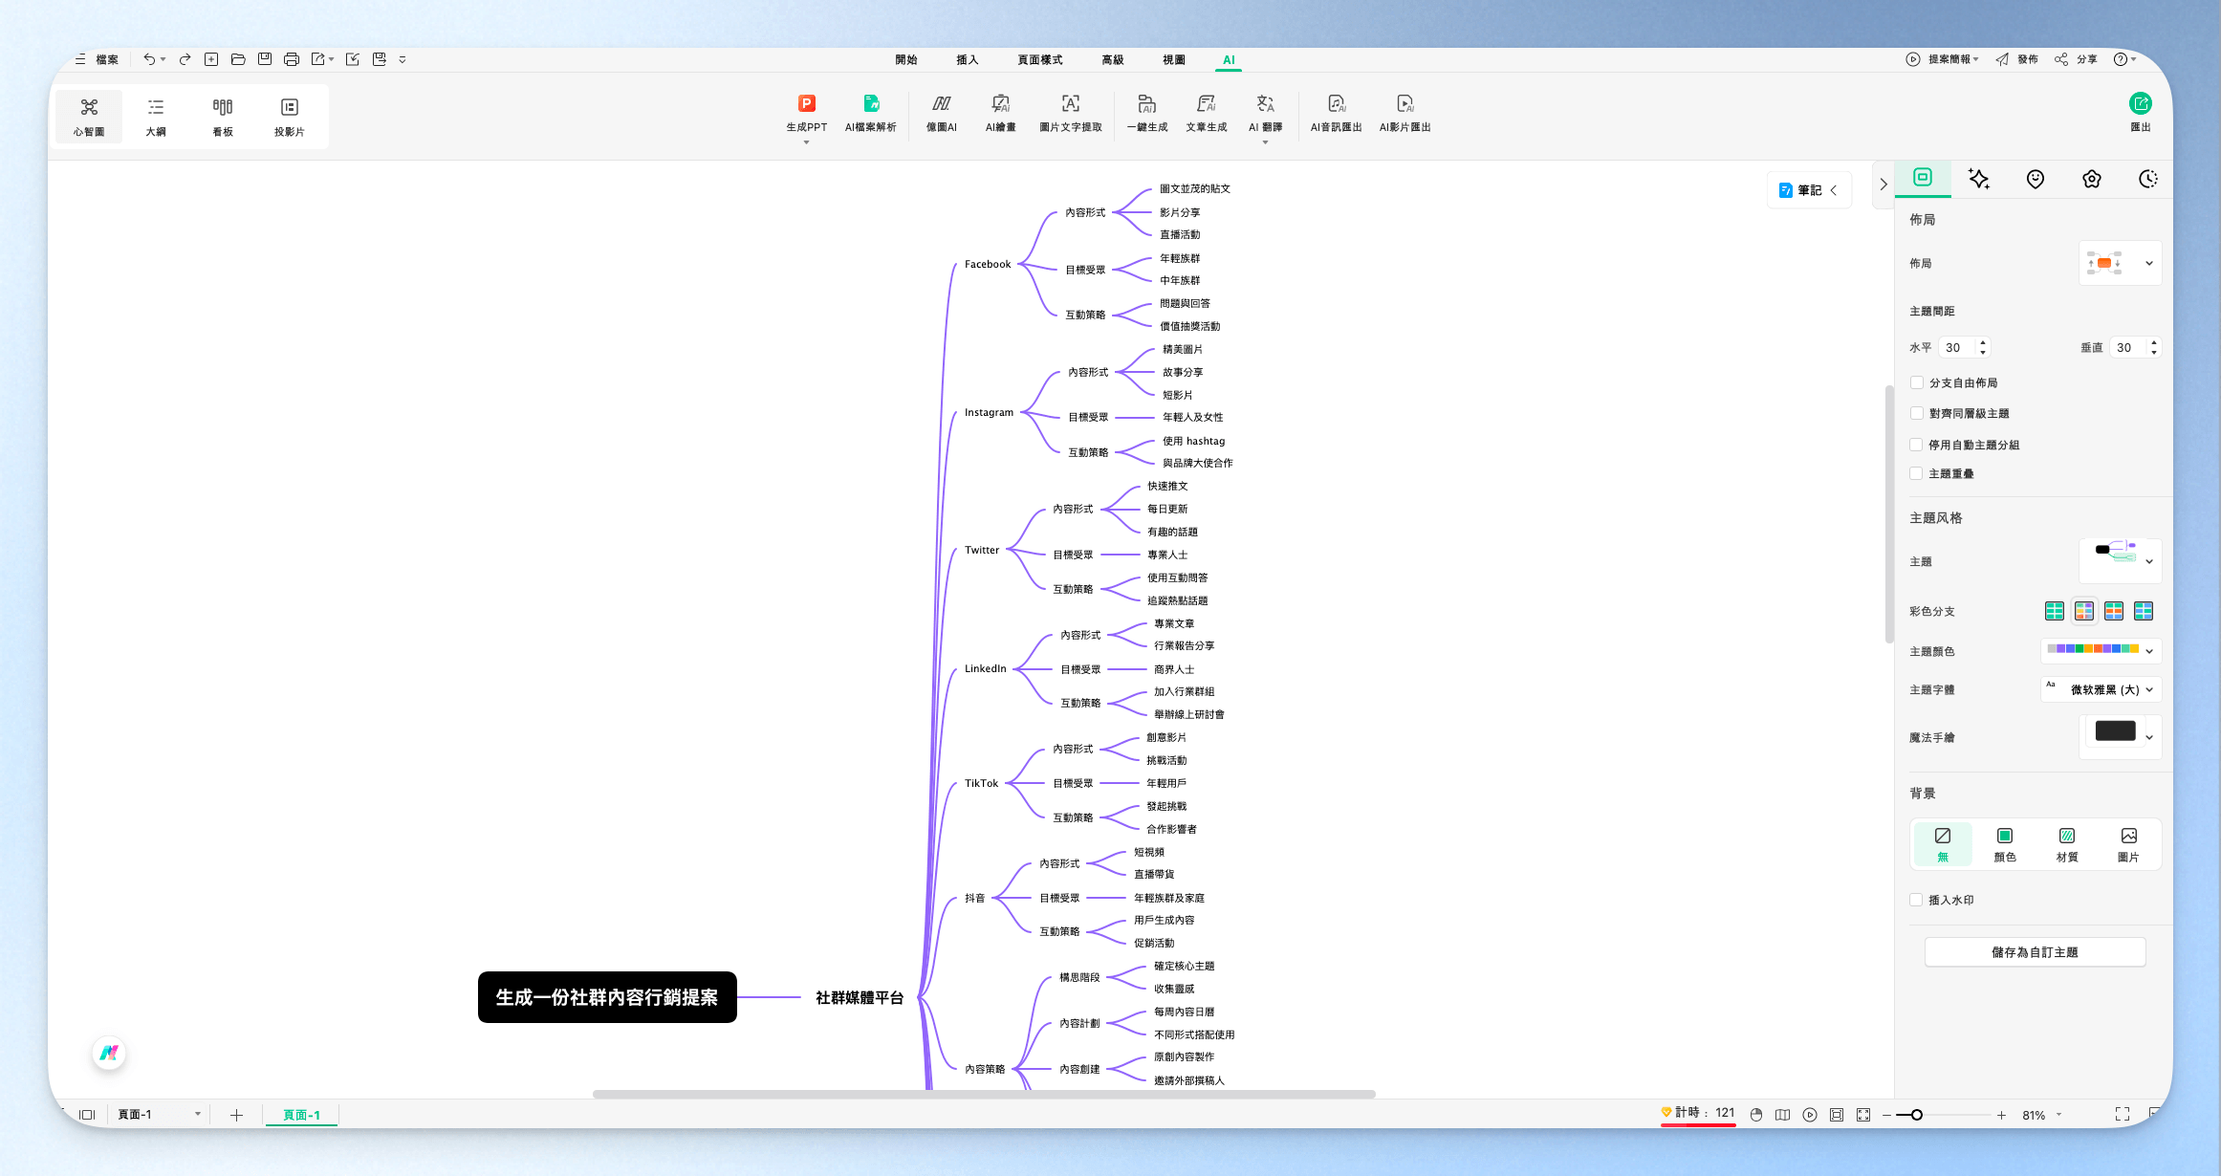Select 圖片文字提取 tool
Screen dimensions: 2221x1176
pos(1071,113)
